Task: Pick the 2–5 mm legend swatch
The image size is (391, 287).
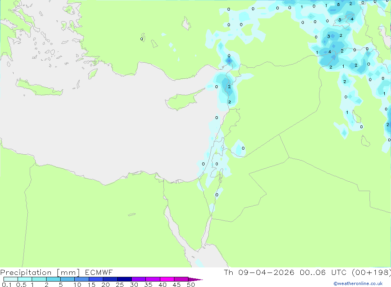Action: [x=53, y=279]
